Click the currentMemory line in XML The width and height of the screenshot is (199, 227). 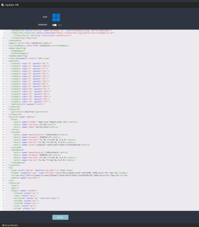point(39,46)
